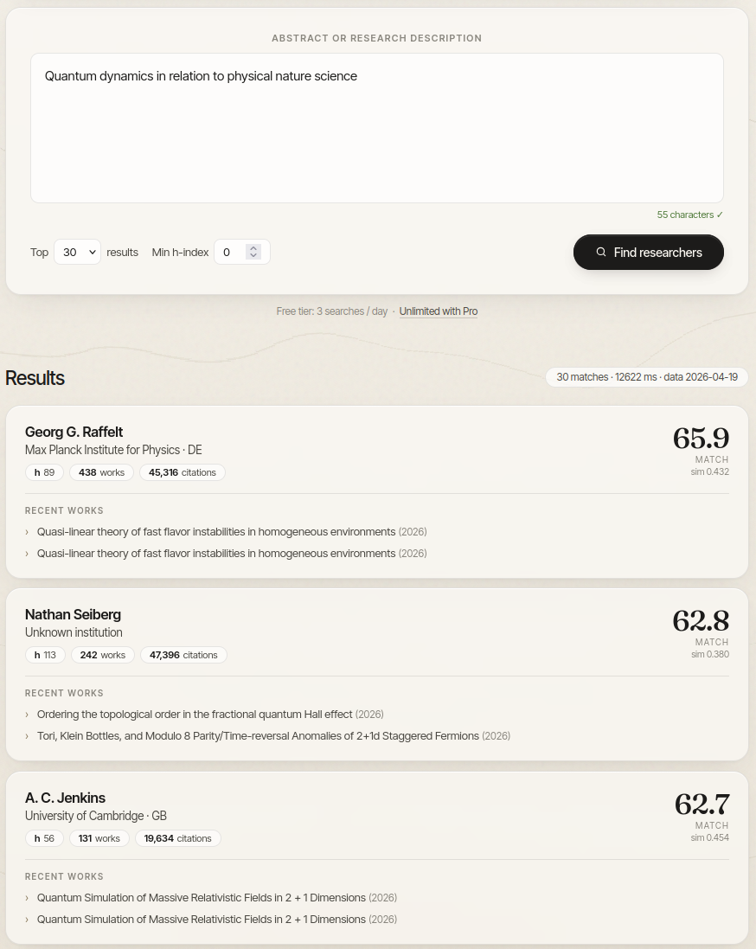Click the h 89 index badge for Georg Raffelt
756x949 pixels.
[x=44, y=472]
